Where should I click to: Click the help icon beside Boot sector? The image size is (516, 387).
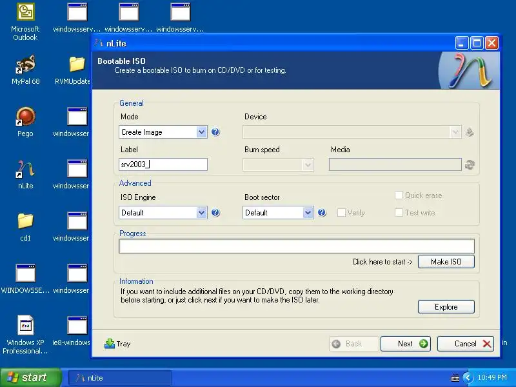point(322,213)
